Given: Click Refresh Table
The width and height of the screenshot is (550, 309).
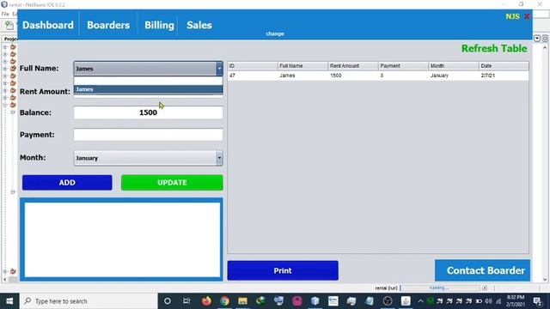Looking at the screenshot, I should click(x=494, y=48).
